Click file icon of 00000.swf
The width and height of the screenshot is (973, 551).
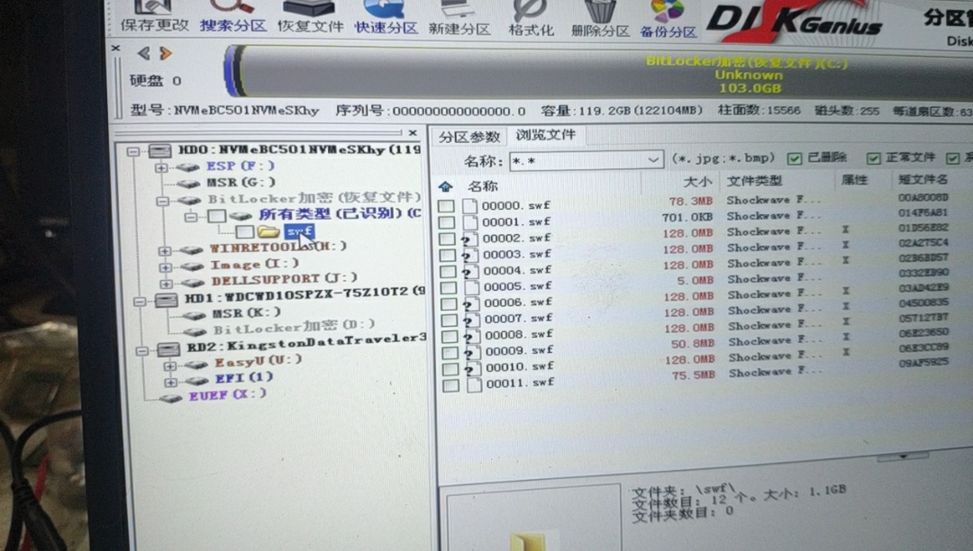tap(469, 206)
